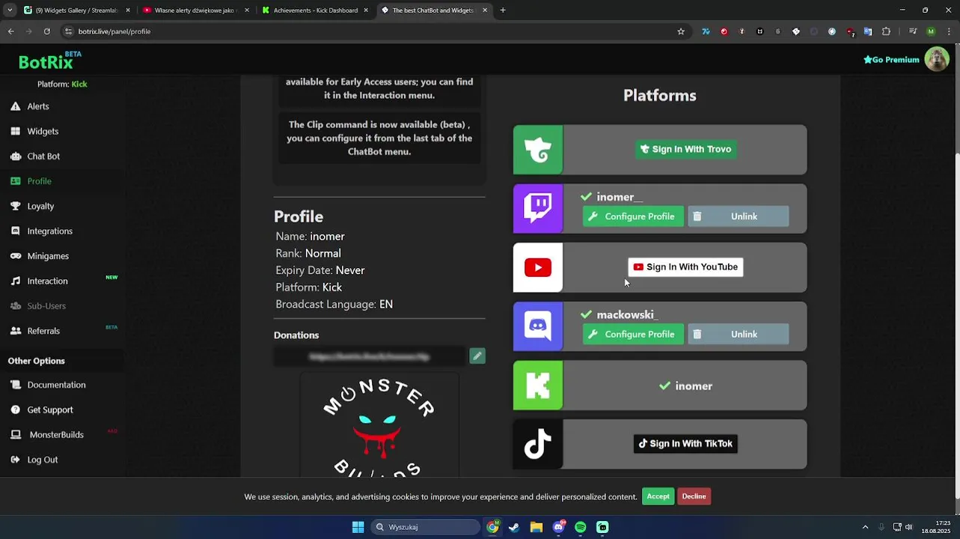Click the TikTok platform icon

tap(538, 444)
